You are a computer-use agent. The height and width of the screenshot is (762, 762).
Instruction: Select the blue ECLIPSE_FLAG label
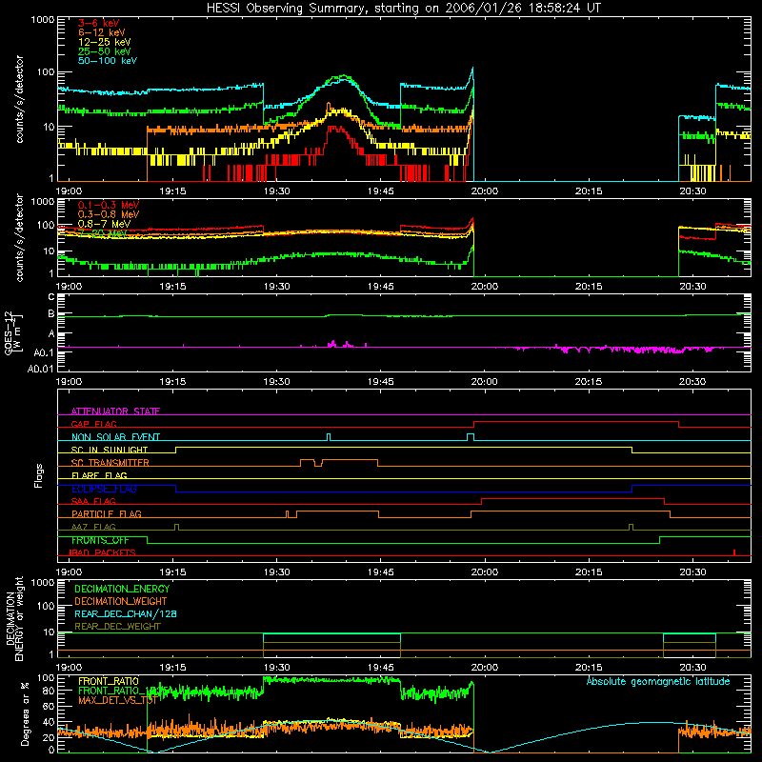click(104, 489)
